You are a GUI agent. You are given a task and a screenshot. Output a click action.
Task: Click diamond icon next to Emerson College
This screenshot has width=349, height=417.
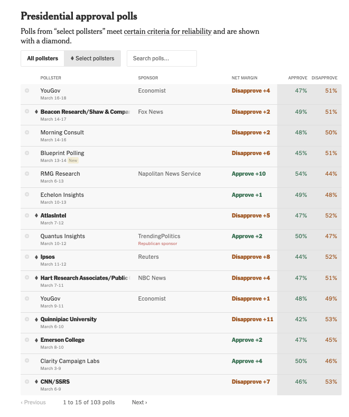36,340
